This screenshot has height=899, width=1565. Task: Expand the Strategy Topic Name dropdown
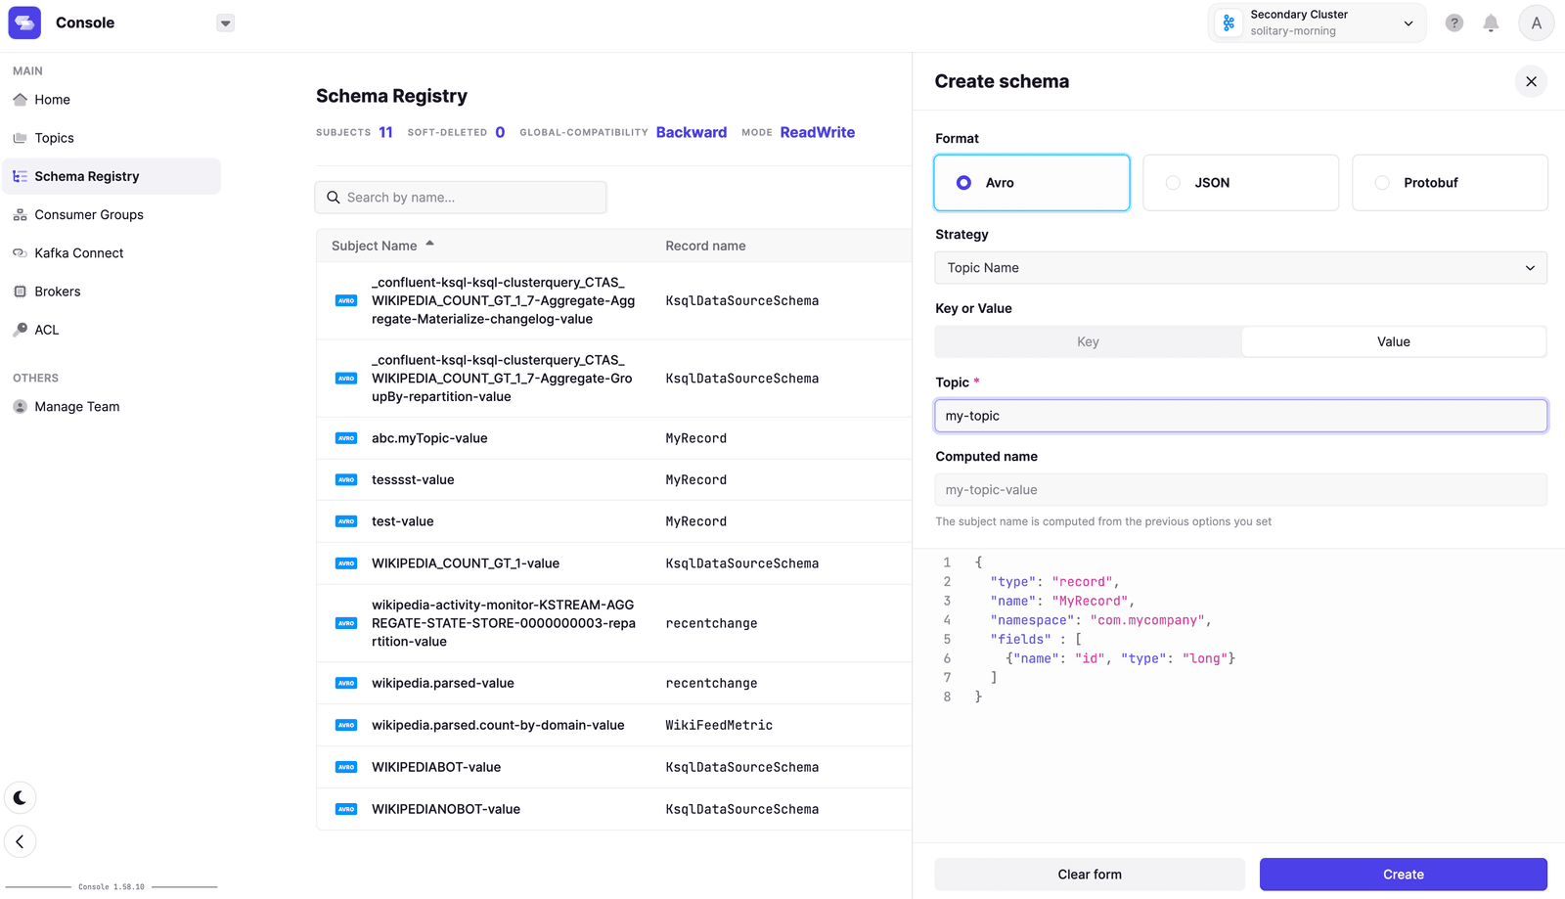(1239, 268)
